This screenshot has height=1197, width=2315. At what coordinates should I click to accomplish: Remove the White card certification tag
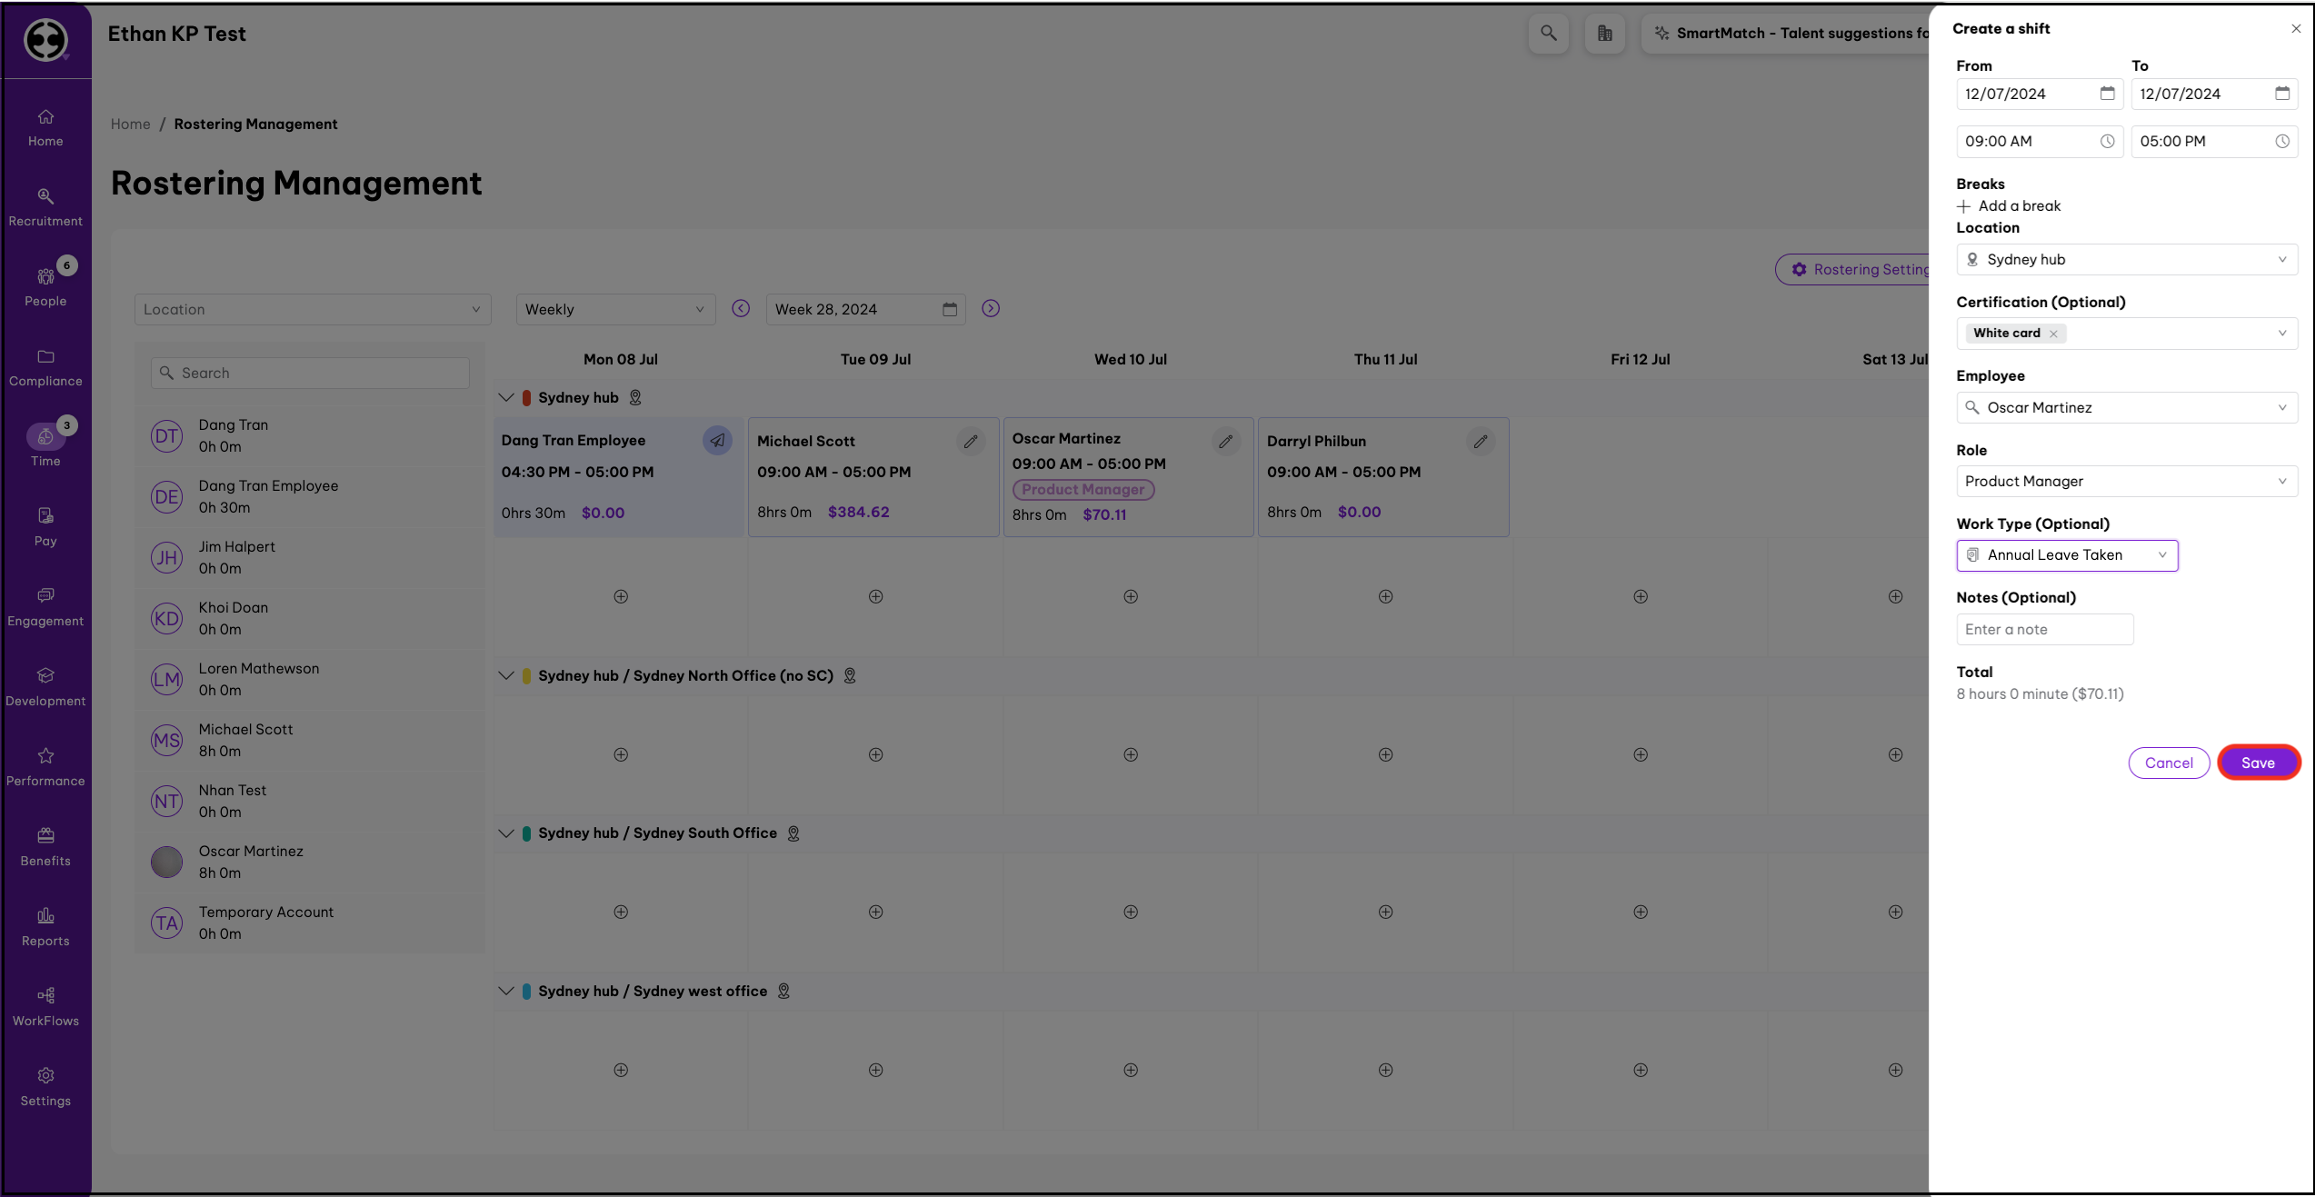coord(2053,334)
